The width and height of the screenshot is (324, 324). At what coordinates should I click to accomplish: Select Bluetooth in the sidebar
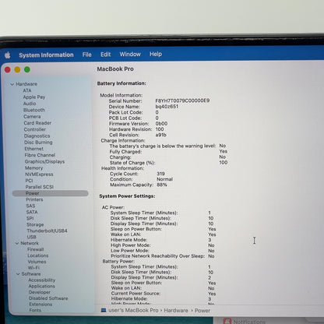(34, 110)
